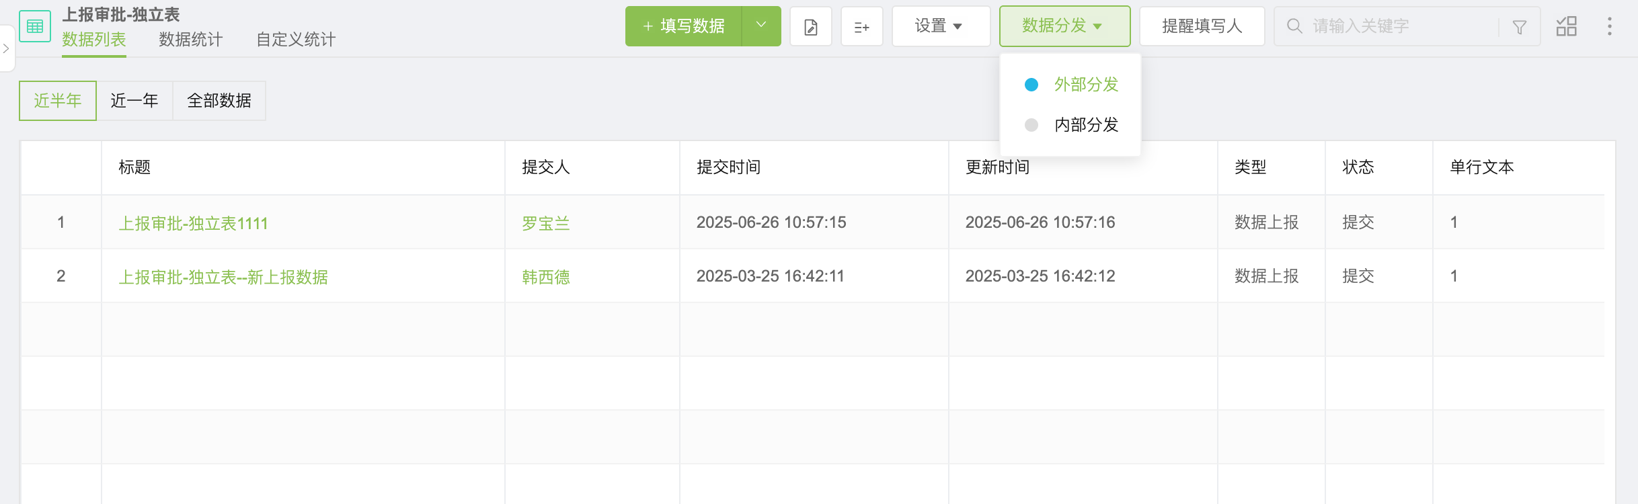1638x504 pixels.
Task: Click row number 1 cell
Action: click(61, 222)
